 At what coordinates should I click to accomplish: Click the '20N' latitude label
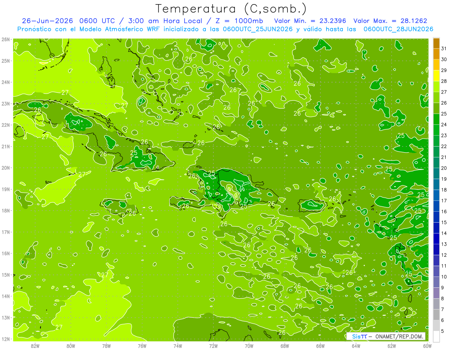(x=5, y=168)
